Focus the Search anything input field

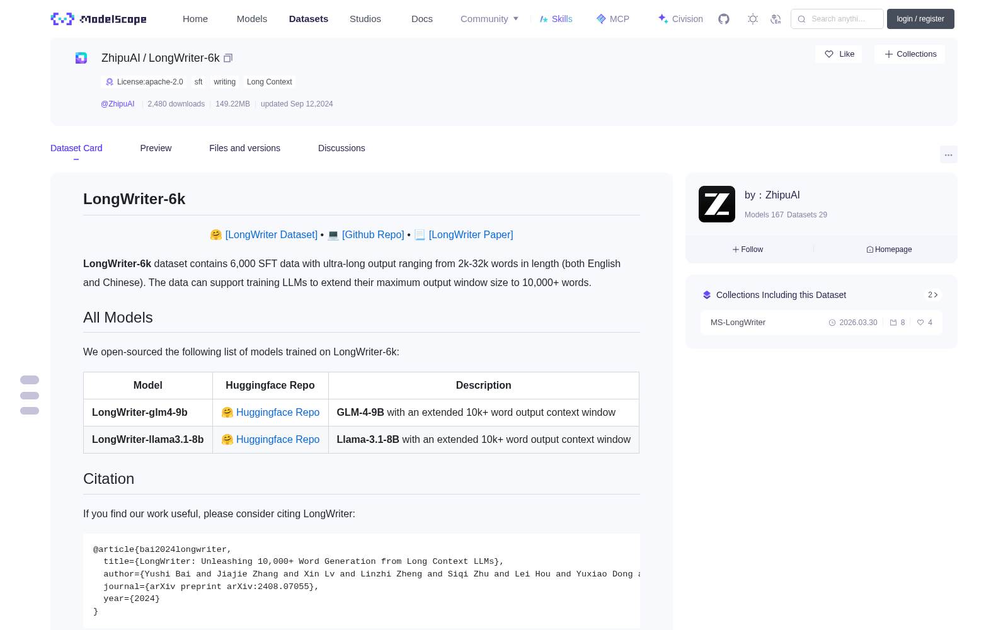[x=837, y=19]
